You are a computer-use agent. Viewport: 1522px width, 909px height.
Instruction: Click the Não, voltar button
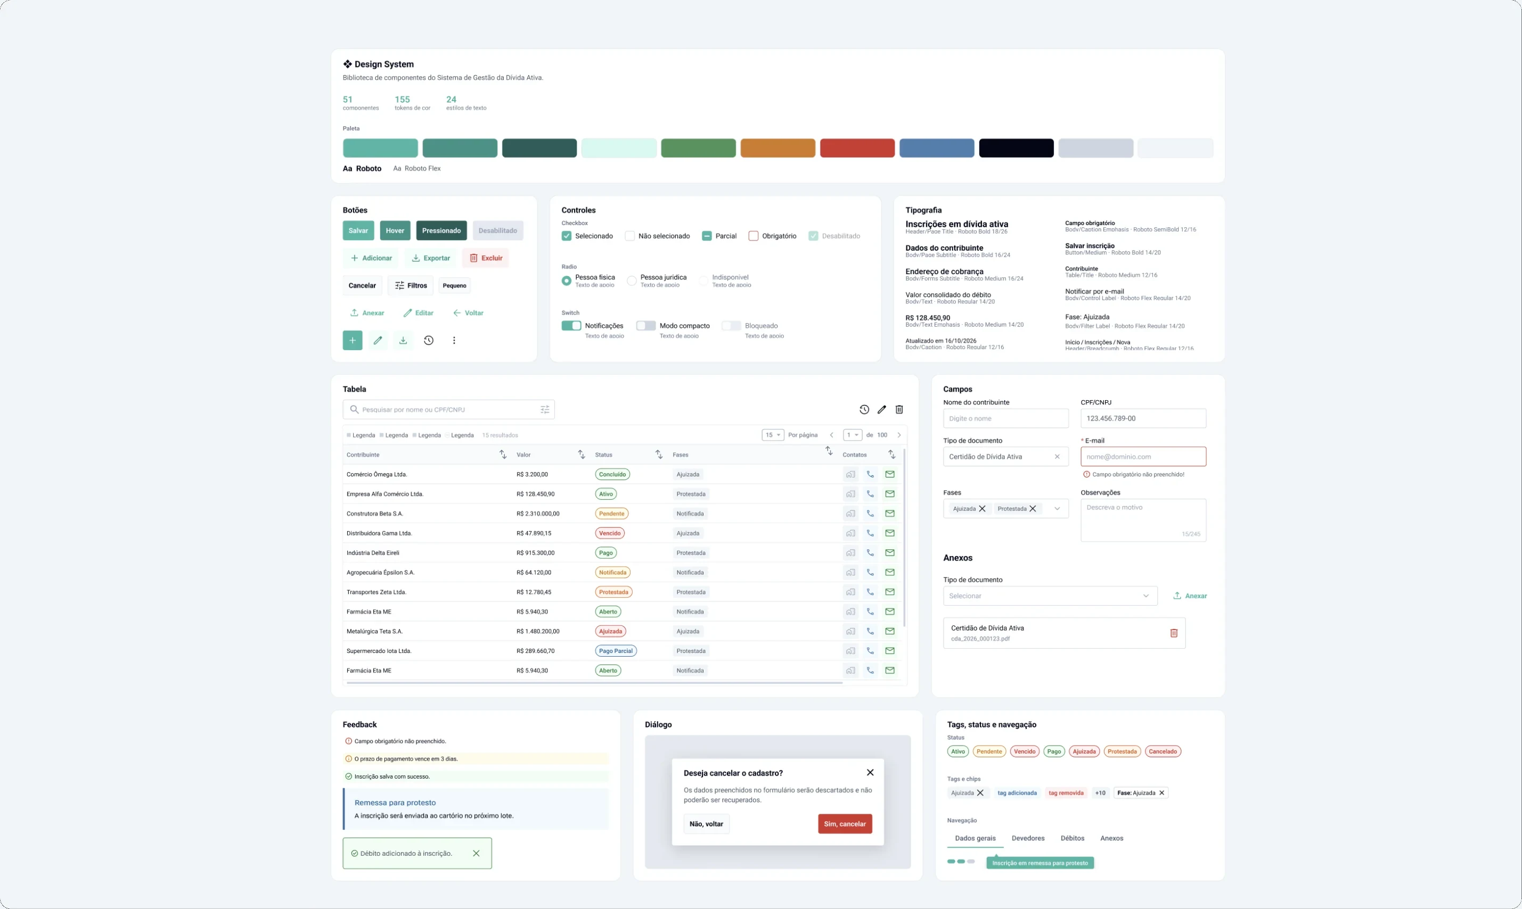[x=707, y=824]
